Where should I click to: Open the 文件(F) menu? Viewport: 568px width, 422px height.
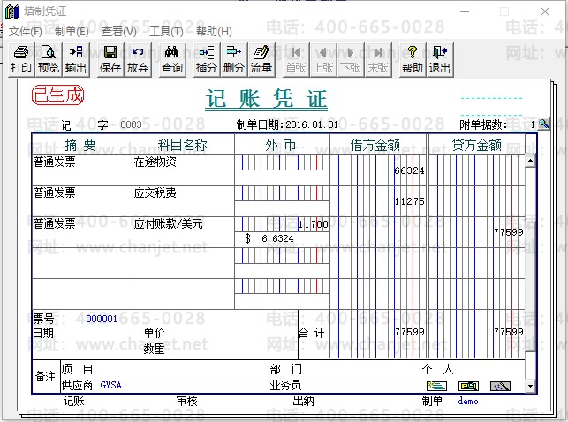pos(26,32)
